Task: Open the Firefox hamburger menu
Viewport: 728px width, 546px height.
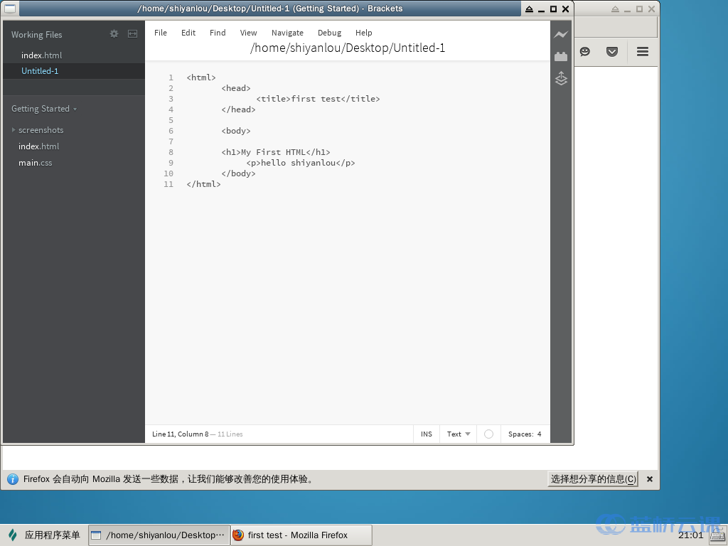Action: click(642, 51)
